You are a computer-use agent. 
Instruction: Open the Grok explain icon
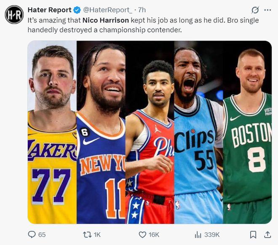255,10
